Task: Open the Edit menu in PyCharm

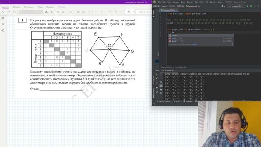Action: tap(164, 2)
